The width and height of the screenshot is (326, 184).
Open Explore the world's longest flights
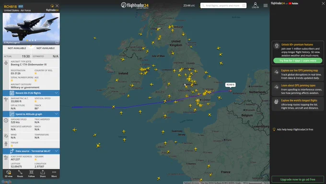pyautogui.click(x=298, y=104)
